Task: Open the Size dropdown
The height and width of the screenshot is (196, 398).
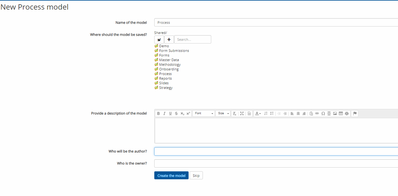Action: 223,114
